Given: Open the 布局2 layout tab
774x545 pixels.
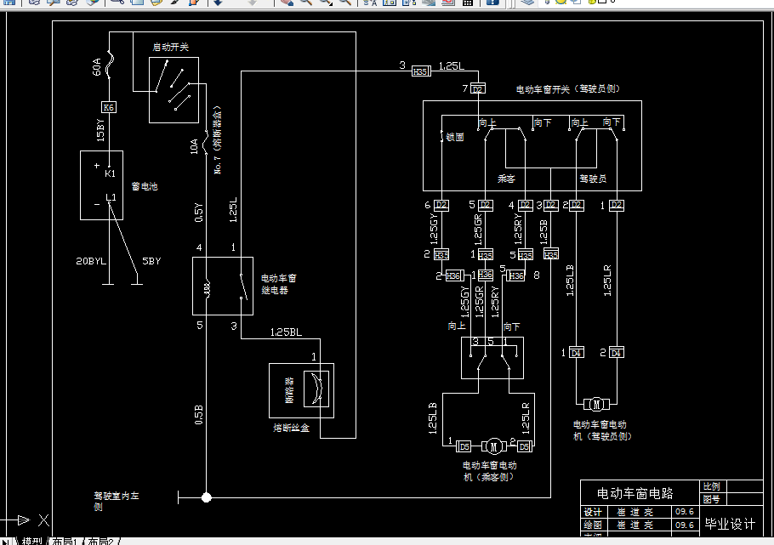Looking at the screenshot, I should coord(100,541).
